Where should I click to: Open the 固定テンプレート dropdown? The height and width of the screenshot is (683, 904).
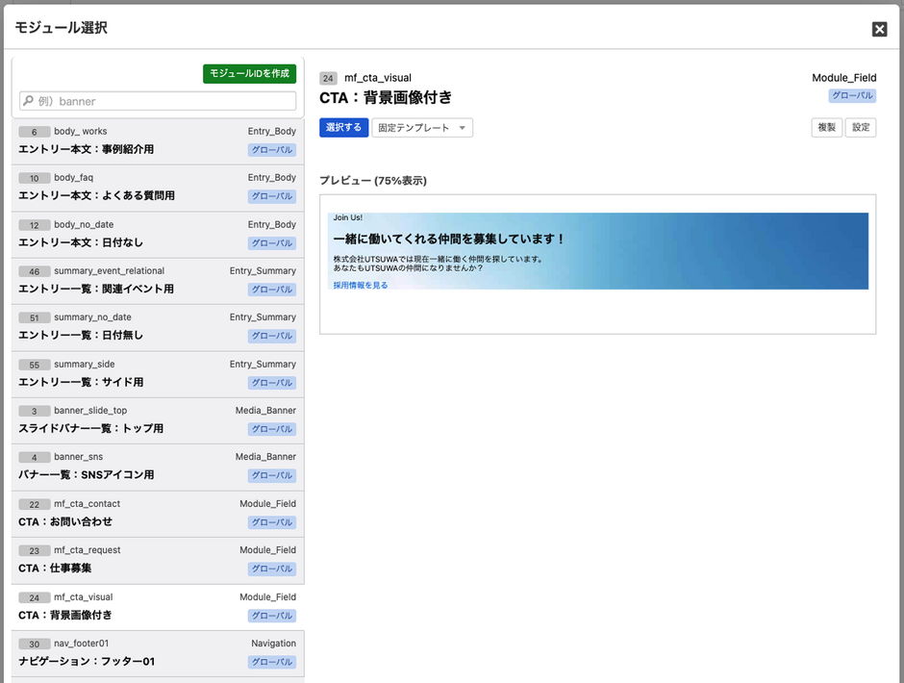click(422, 127)
